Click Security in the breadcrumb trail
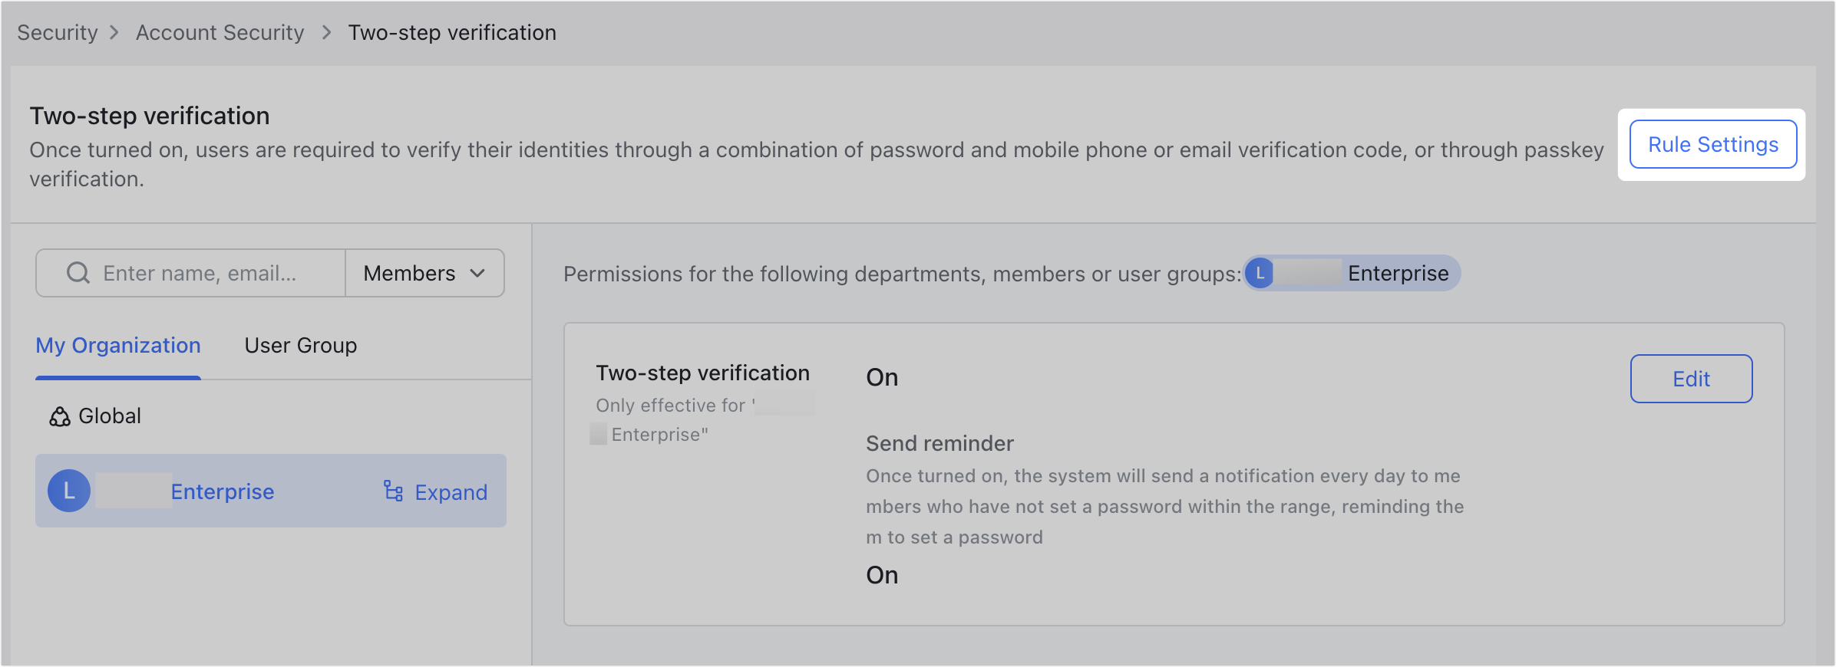This screenshot has width=1836, height=667. click(x=58, y=32)
